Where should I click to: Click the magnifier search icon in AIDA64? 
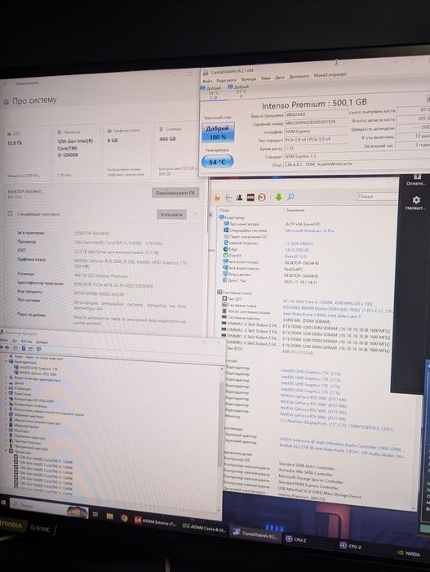pos(290,197)
